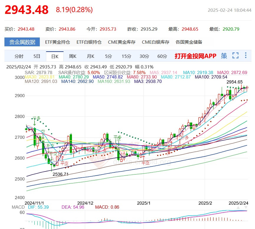Open ETF白银持仓 data

[89, 42]
